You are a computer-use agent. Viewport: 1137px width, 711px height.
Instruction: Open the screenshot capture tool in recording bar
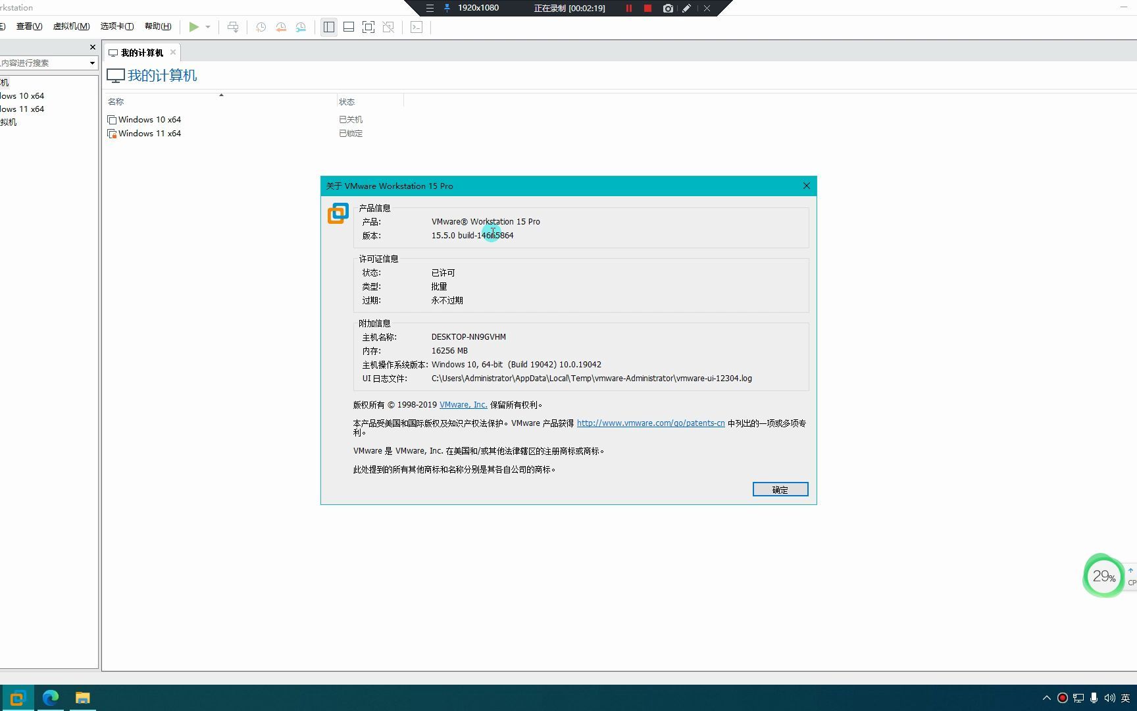pyautogui.click(x=668, y=8)
